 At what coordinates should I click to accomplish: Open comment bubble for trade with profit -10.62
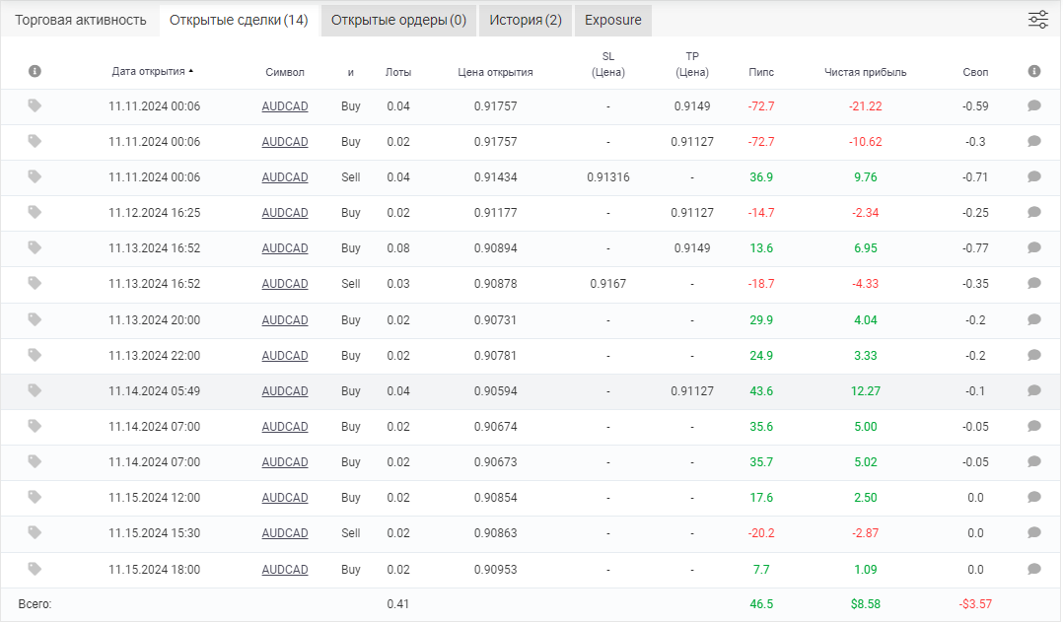tap(1033, 141)
